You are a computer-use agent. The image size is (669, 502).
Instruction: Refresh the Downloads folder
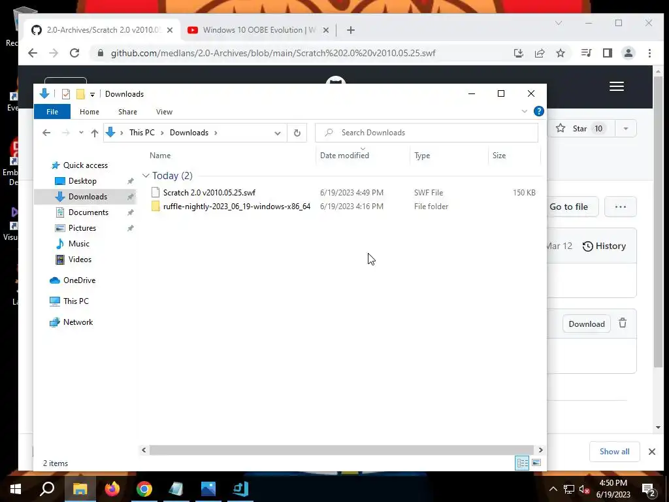[297, 133]
